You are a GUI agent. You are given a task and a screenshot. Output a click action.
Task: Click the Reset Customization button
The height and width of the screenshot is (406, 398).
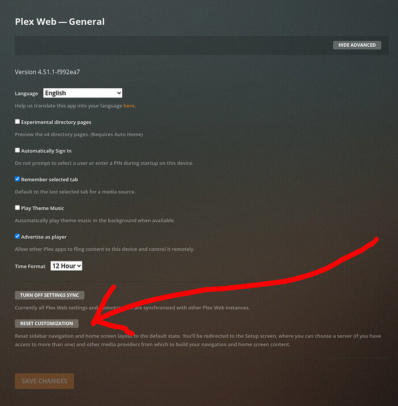coord(47,323)
